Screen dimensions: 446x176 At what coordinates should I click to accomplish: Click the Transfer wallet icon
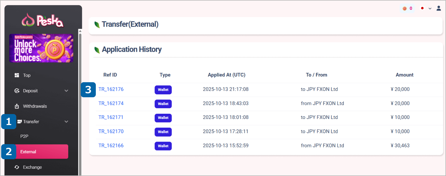(20, 122)
